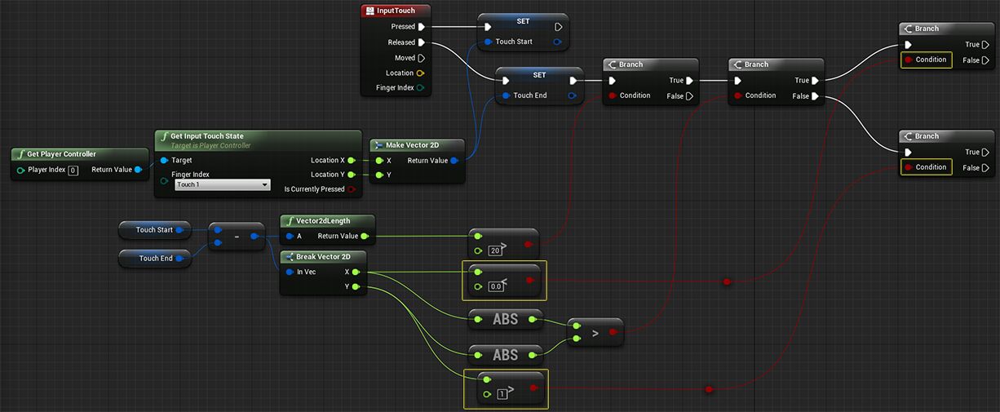Click the Make Vector 2D Return Value pin

454,161
